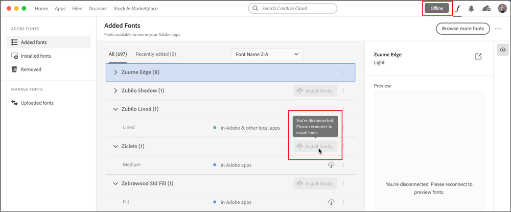Select the Medium font style row

[x=230, y=165]
